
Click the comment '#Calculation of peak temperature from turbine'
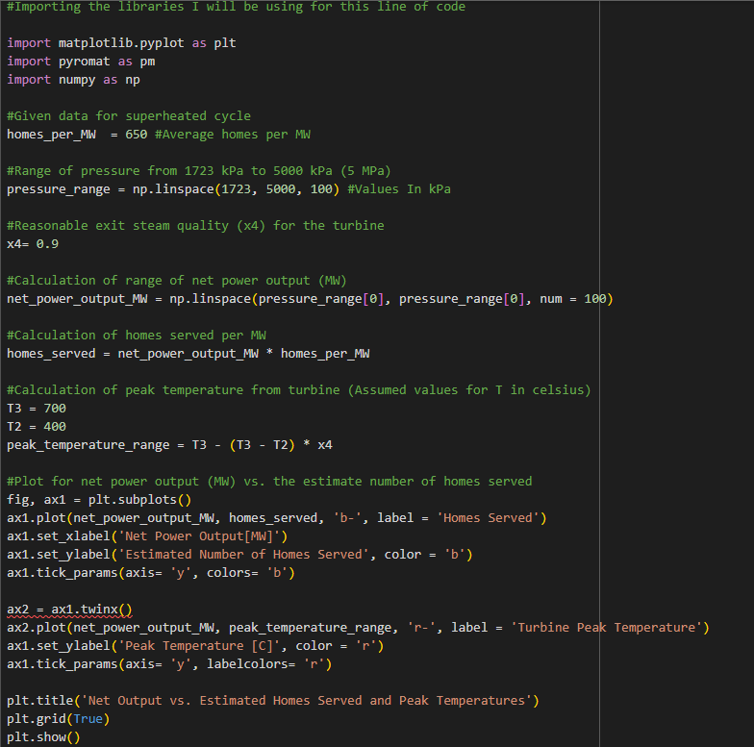click(298, 390)
